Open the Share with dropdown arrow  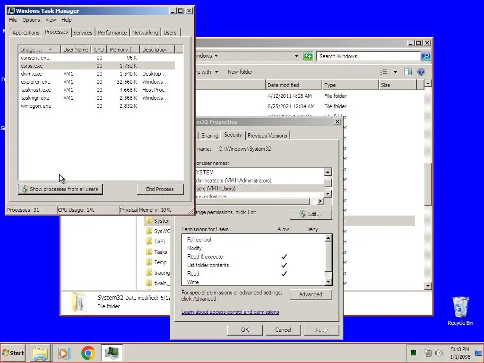216,72
